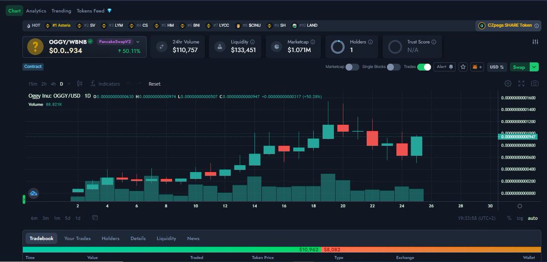Open the Chart tab
Viewport: 547px width, 262px height.
pos(15,10)
